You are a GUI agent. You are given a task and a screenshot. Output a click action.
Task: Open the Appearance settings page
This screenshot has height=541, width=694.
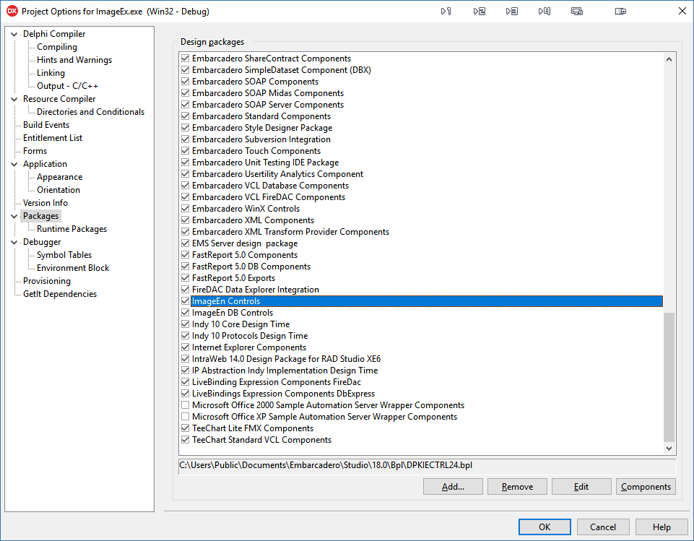click(x=59, y=177)
